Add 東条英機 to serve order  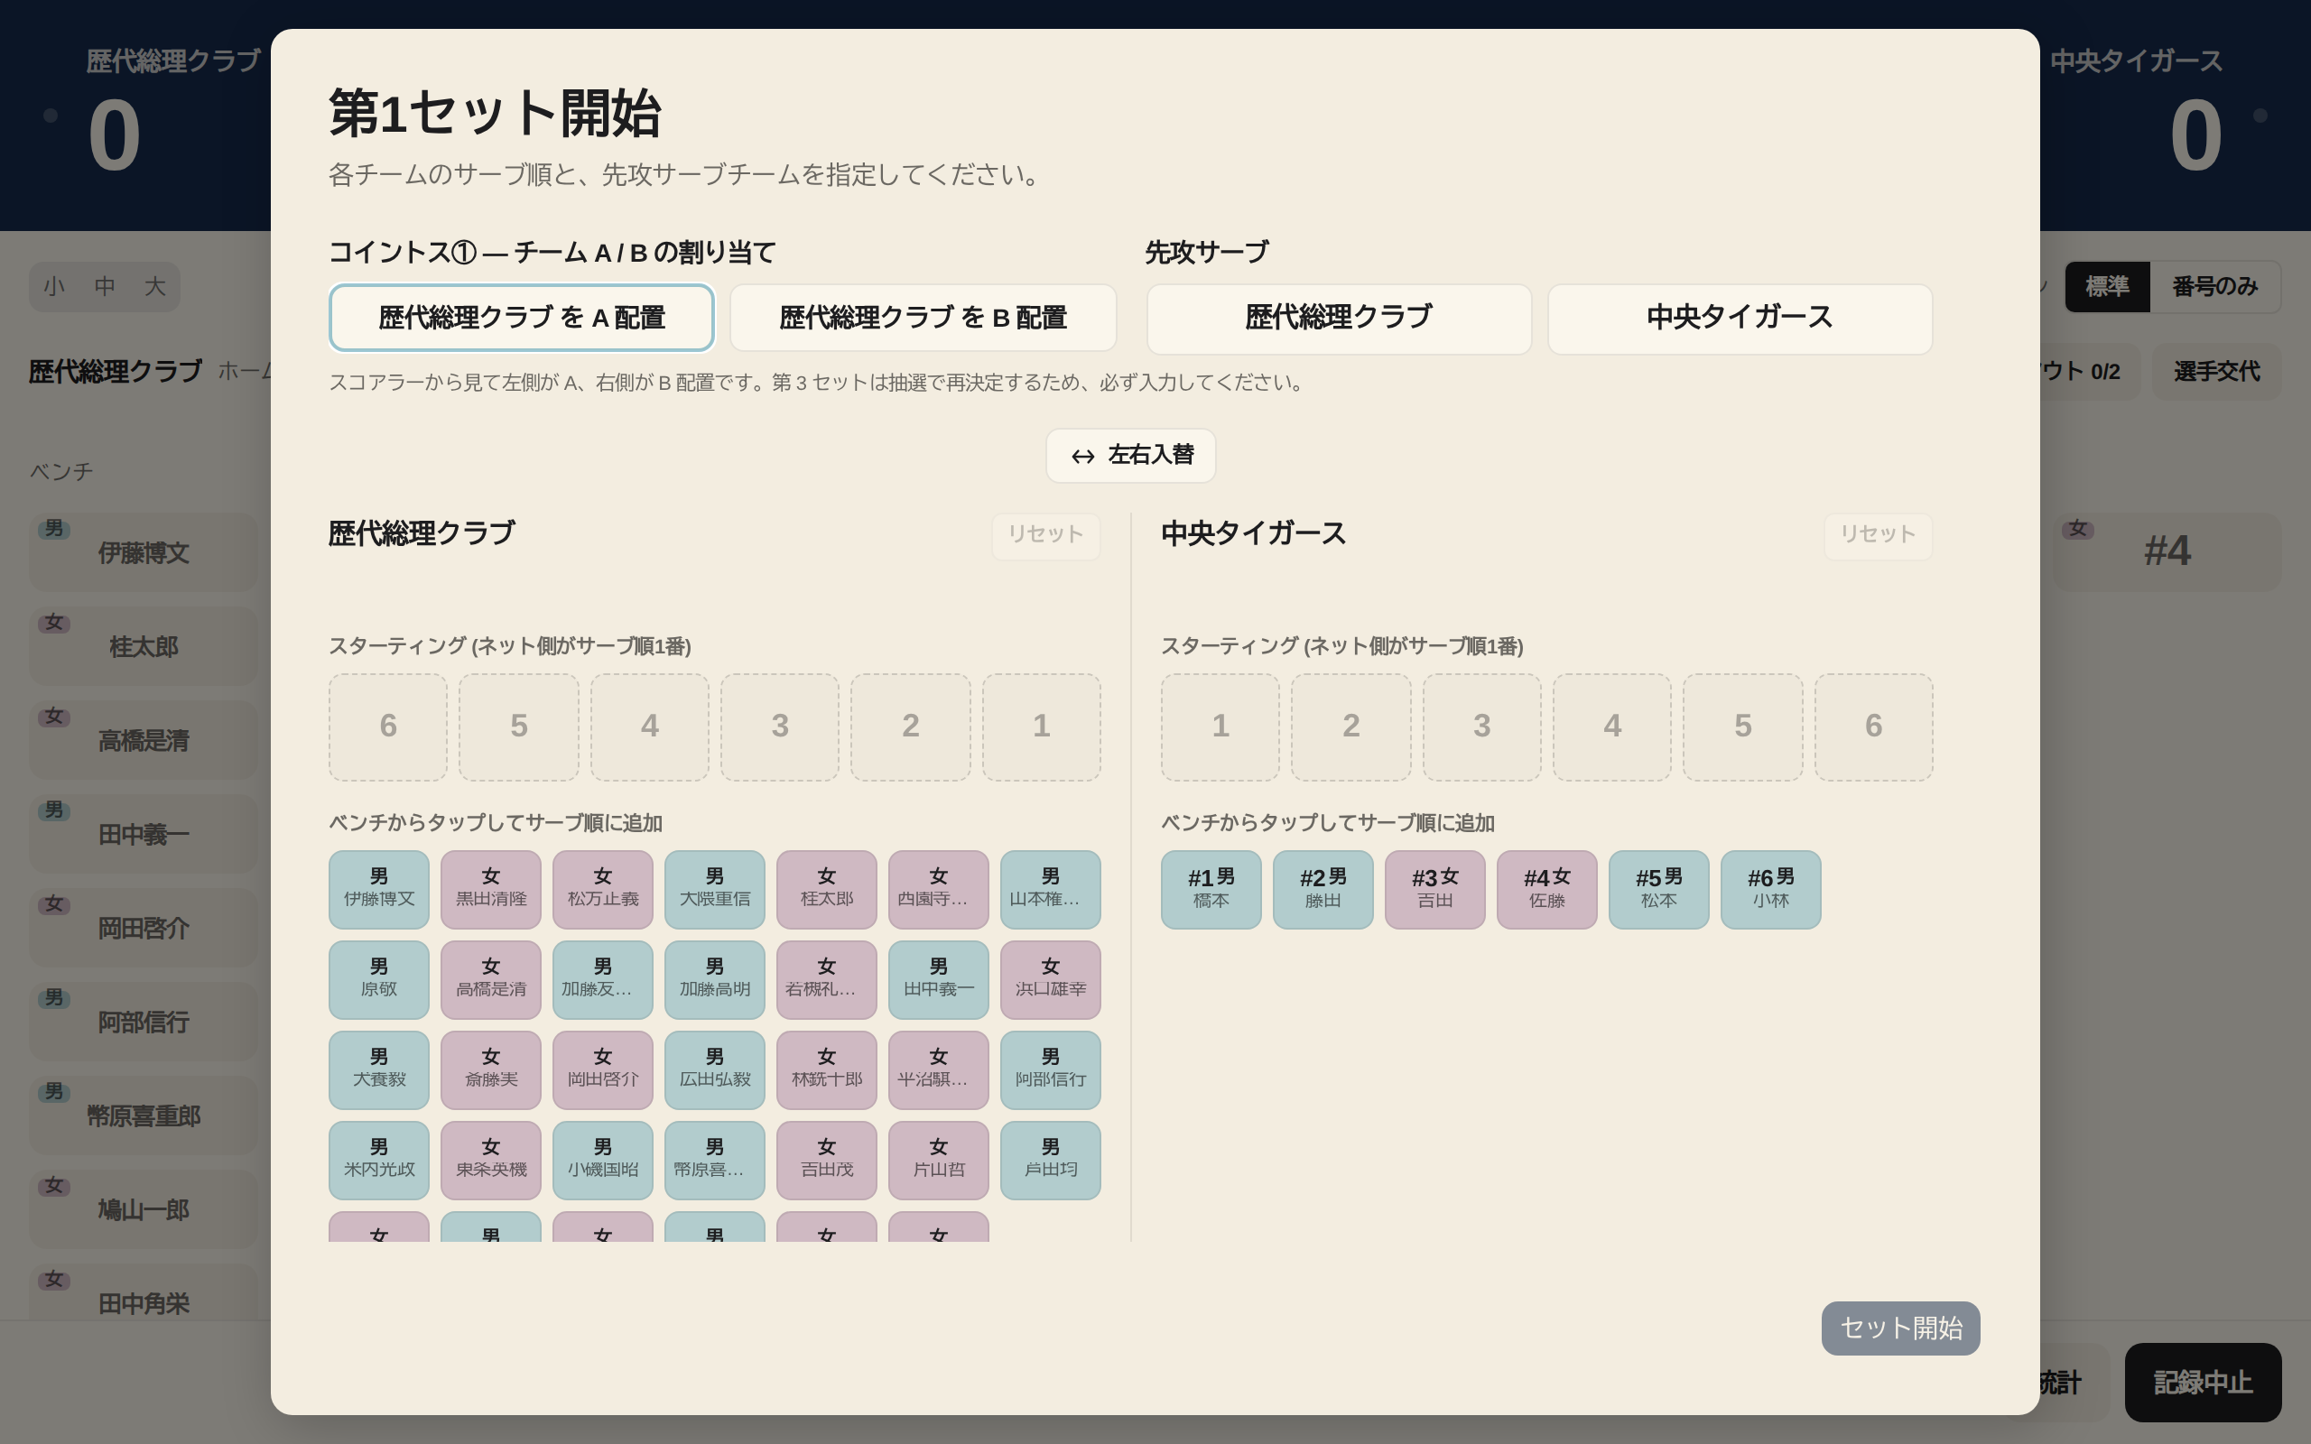(491, 1161)
